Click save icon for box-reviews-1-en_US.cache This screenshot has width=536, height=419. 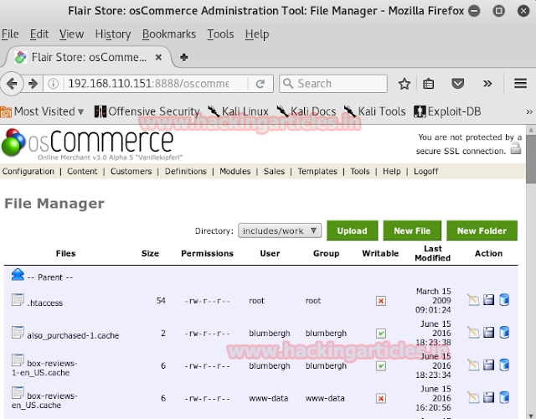pos(489,365)
